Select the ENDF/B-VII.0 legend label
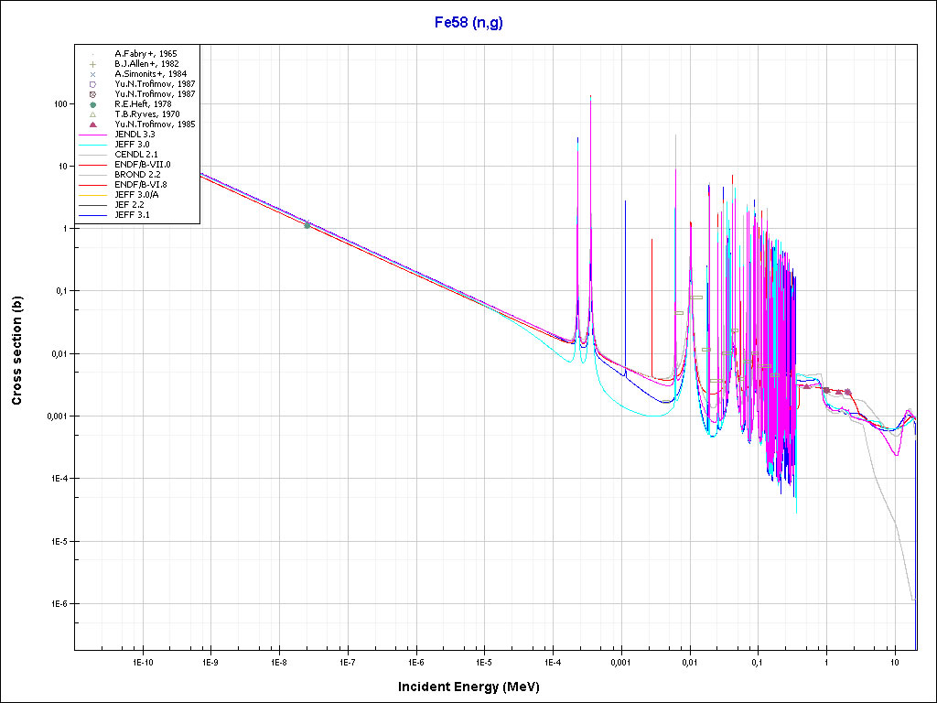 tap(142, 165)
